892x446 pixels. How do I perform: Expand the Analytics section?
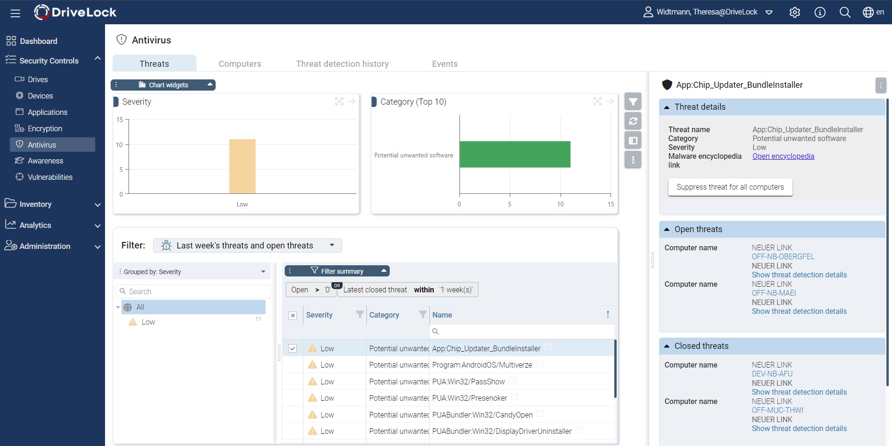coord(97,226)
